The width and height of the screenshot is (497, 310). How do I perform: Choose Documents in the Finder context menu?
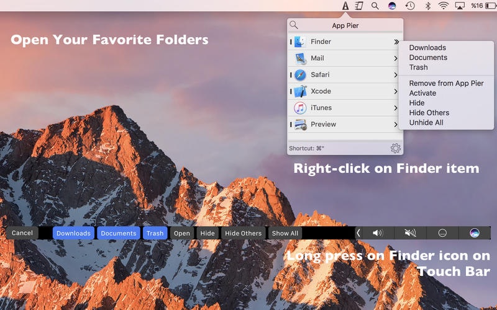(428, 57)
